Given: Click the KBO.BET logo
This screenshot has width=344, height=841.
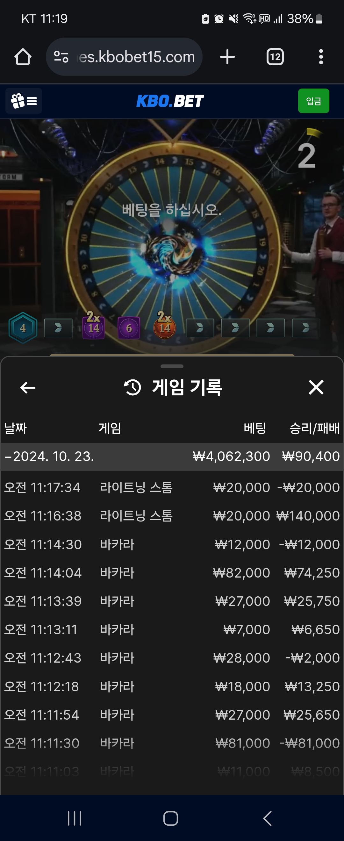Looking at the screenshot, I should [x=170, y=101].
